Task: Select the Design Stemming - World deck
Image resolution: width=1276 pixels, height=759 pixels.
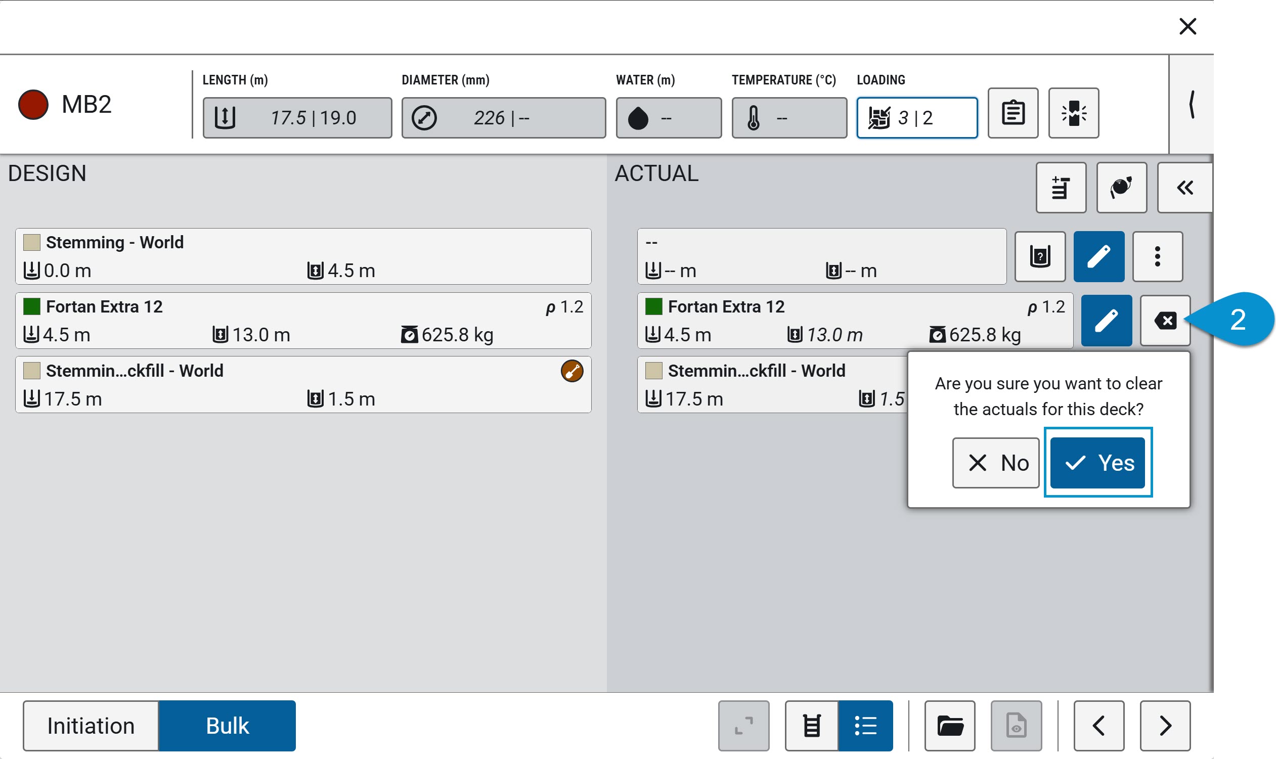Action: (303, 256)
